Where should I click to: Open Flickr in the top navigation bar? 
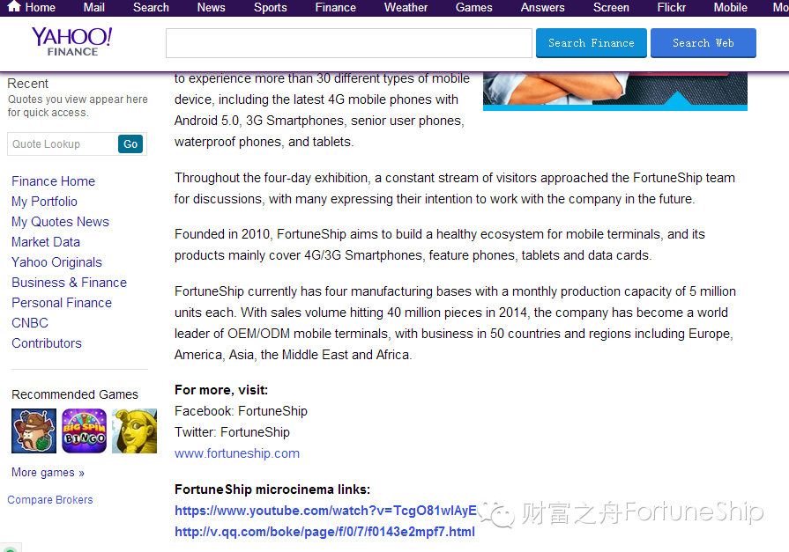pyautogui.click(x=672, y=8)
